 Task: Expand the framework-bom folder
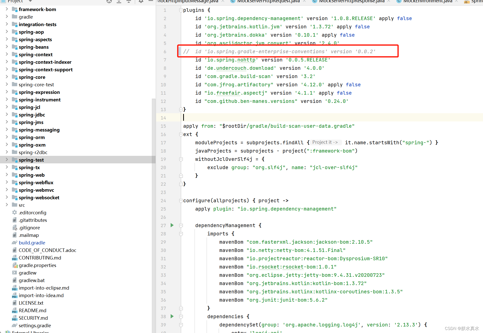(x=7, y=9)
